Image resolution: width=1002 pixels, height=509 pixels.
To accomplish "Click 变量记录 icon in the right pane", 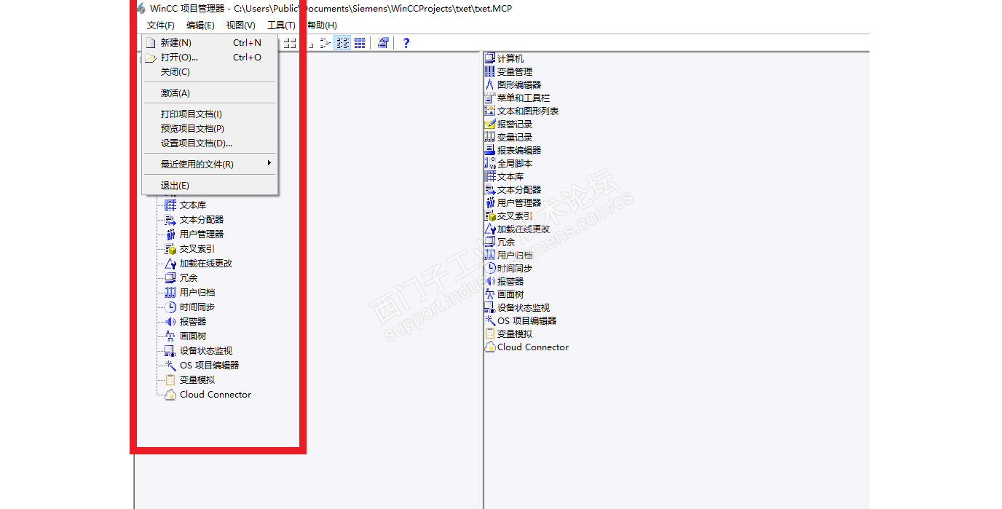I will [x=490, y=137].
